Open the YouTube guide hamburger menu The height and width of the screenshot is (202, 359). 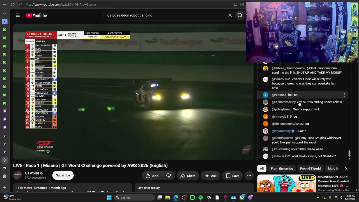tap(18, 15)
